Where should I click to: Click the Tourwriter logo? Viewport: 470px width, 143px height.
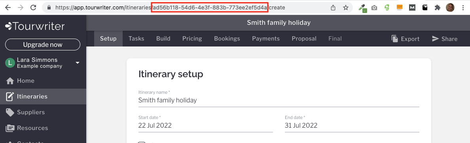coord(35,26)
